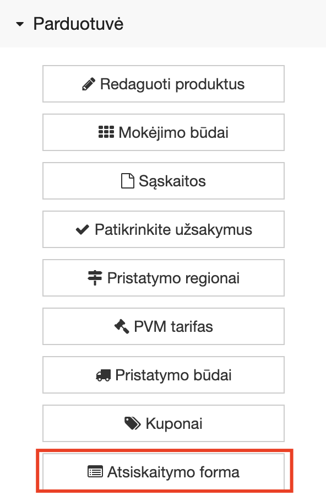Open Patikrinkite užsakymus
The width and height of the screenshot is (326, 495).
click(163, 229)
